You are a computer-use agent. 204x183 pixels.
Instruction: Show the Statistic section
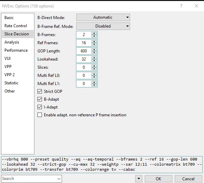[x=18, y=83]
